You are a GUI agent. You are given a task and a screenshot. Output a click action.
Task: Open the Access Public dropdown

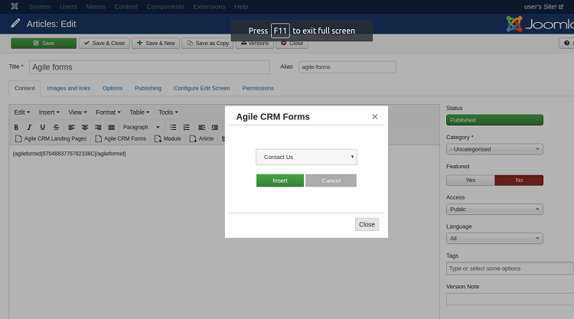(x=494, y=210)
